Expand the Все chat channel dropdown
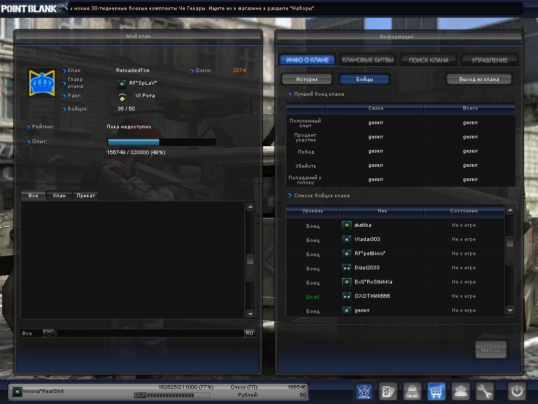 point(48,333)
